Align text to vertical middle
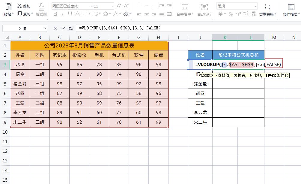This screenshot has width=301, height=184. tap(147, 6)
